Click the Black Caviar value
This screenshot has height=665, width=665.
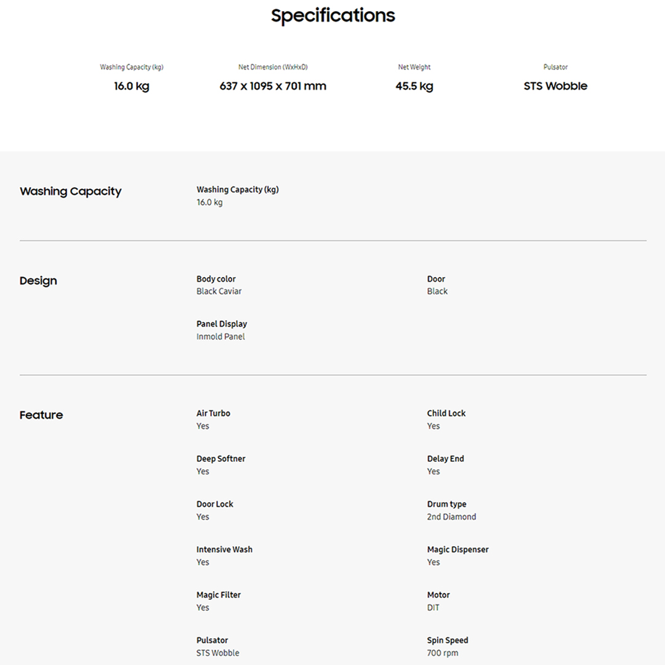tap(219, 291)
